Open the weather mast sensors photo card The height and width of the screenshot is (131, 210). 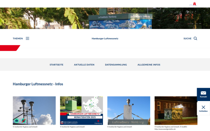tap(34, 110)
